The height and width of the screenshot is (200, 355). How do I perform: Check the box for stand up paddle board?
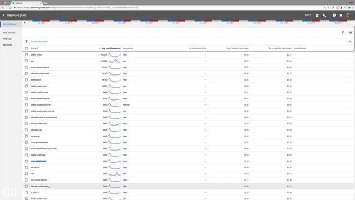pos(26,67)
